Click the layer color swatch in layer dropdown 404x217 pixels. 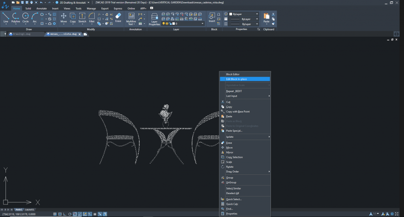tap(174, 23)
